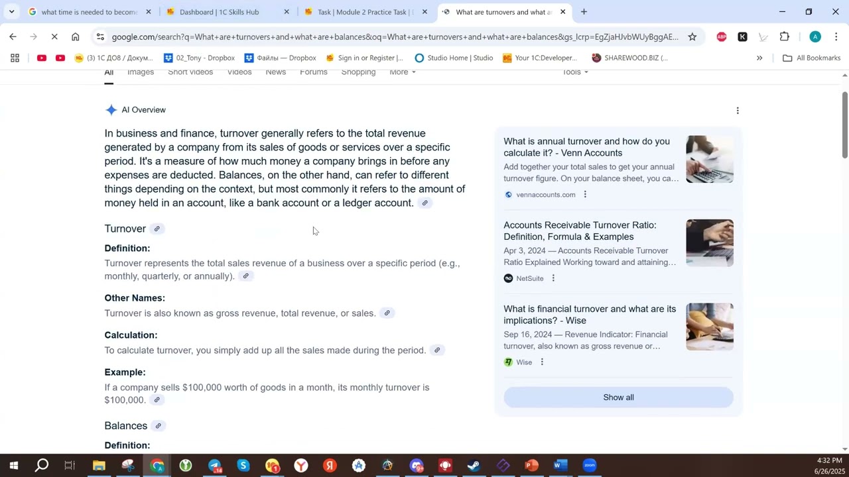This screenshot has height=477, width=849.
Task: Open Zoom from the taskbar
Action: [x=590, y=465]
